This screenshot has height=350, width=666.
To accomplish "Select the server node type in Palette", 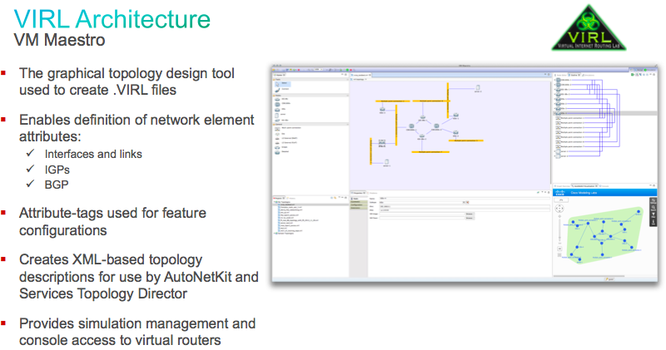I will point(281,115).
